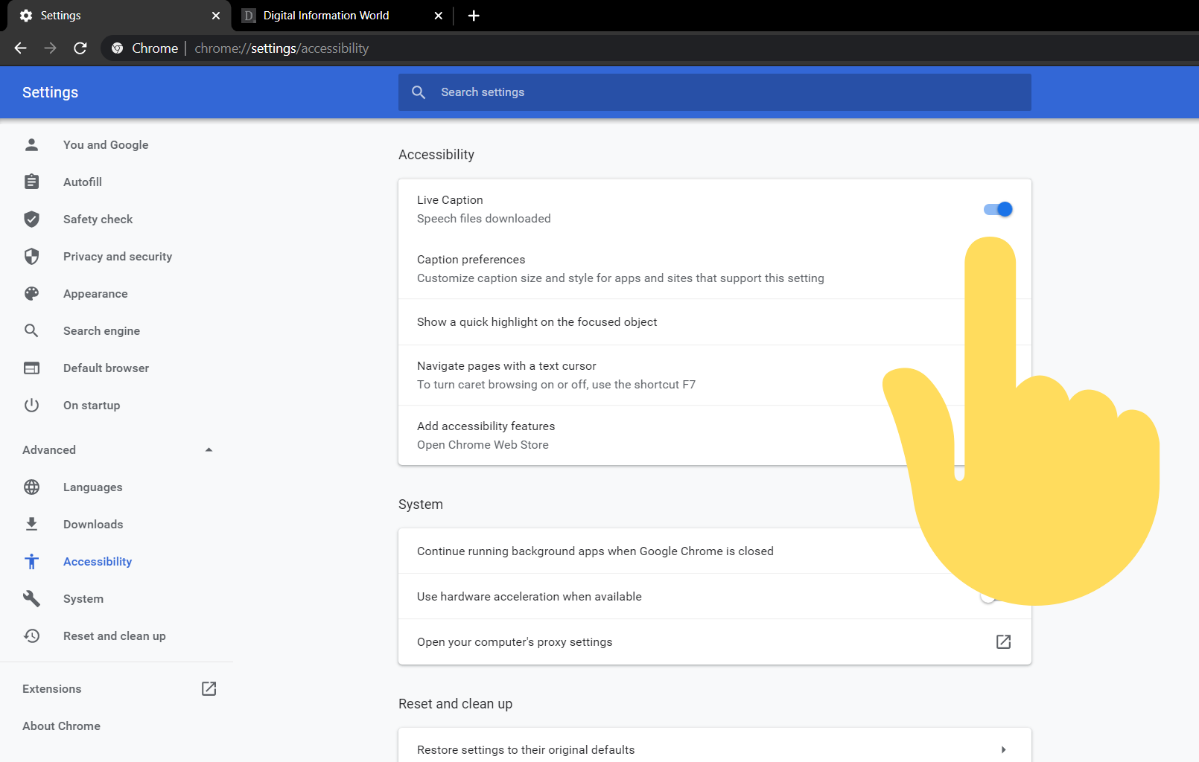Click the Downloads arrow icon
This screenshot has width=1199, height=762.
click(31, 524)
